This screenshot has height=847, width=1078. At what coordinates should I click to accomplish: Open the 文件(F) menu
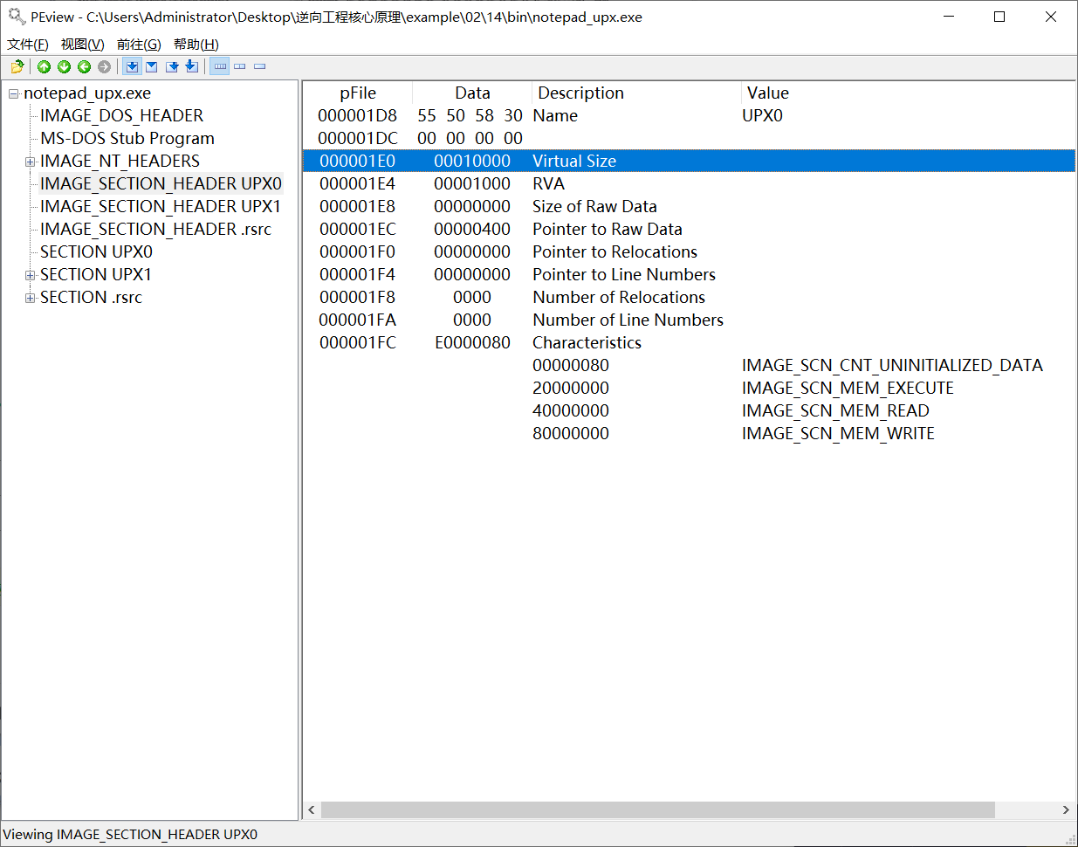click(28, 45)
